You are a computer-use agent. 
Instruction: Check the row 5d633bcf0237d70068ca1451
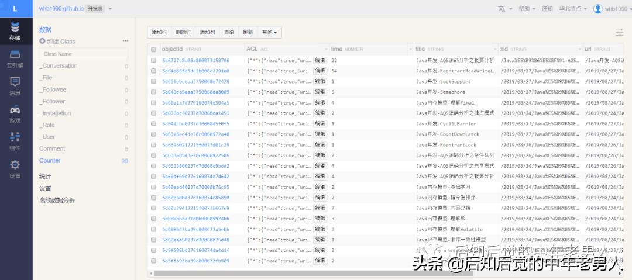click(153, 113)
